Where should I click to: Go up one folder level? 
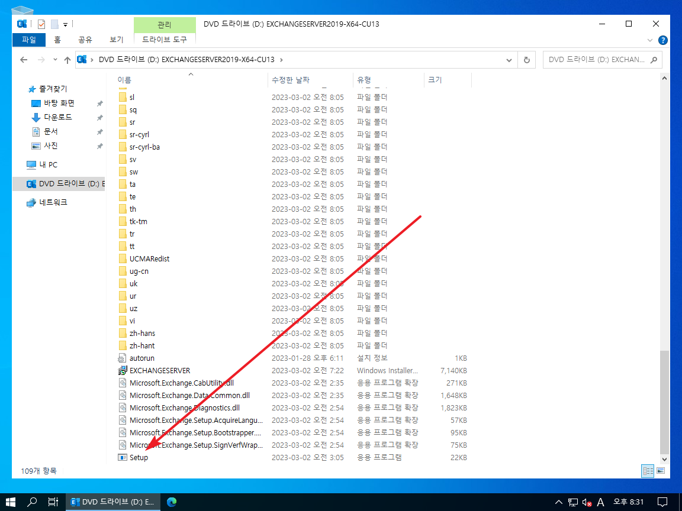click(67, 60)
